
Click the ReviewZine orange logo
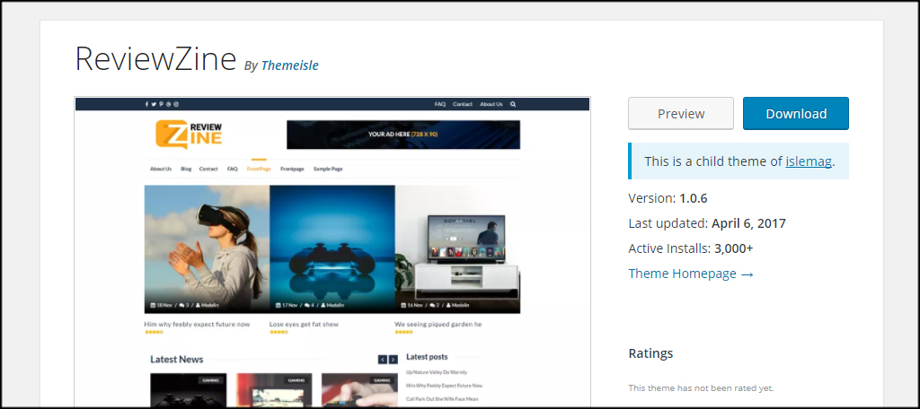(x=189, y=134)
